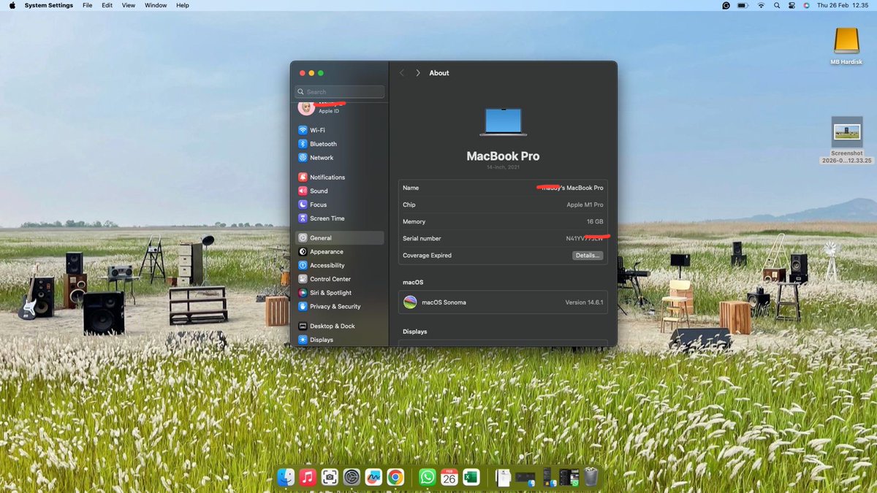Open Notifications settings pane
Screen dimensions: 877x493
point(339,177)
